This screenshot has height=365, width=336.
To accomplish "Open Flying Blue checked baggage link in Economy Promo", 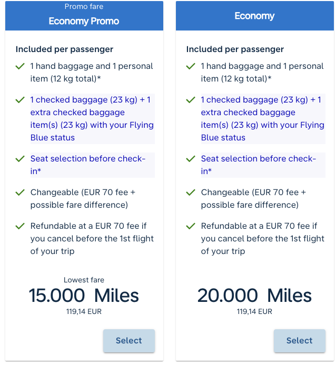I will (92, 119).
